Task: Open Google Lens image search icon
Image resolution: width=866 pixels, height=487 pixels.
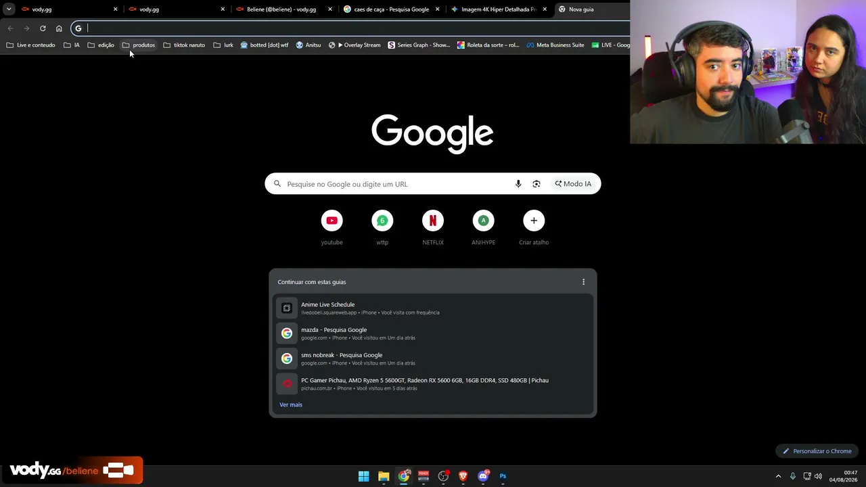Action: tap(537, 184)
